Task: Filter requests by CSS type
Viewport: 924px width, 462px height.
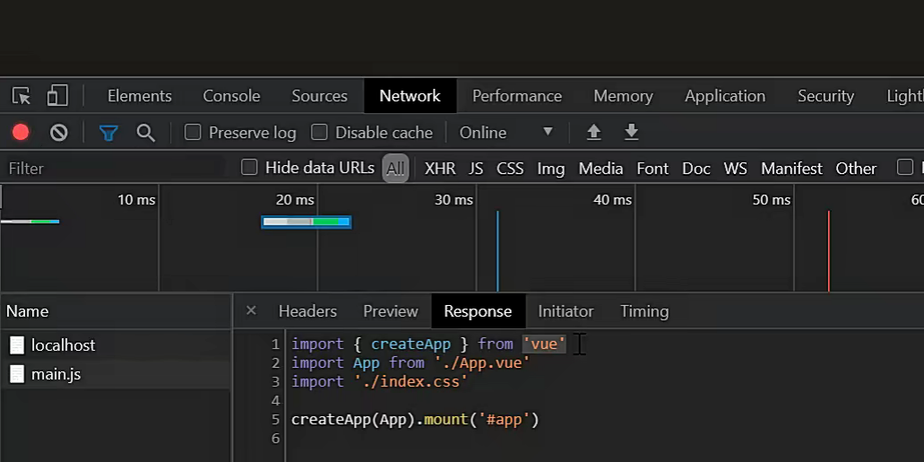Action: tap(510, 169)
